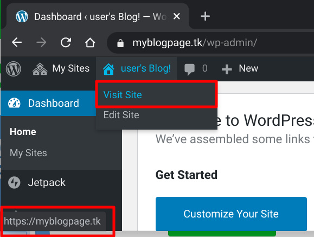Open My Sites in the sidebar submenu

[28, 153]
